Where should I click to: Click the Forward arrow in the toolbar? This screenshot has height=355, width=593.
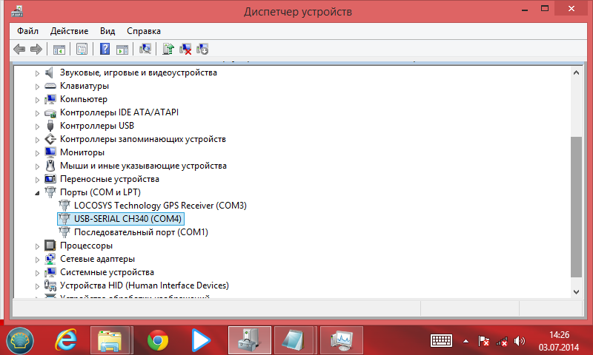36,49
